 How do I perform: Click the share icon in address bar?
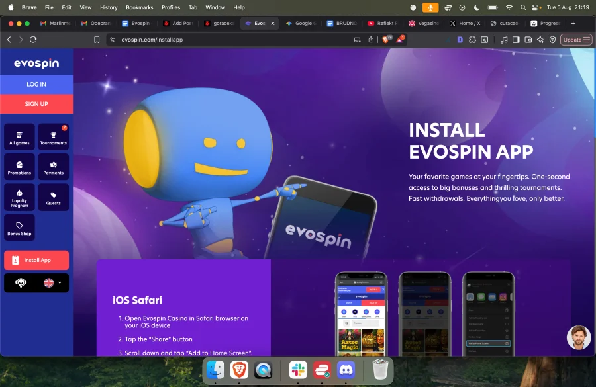[x=371, y=40]
